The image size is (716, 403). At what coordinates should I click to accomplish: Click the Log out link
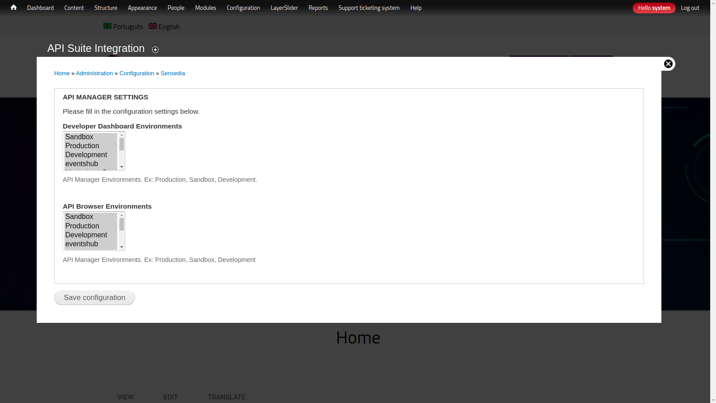[690, 8]
